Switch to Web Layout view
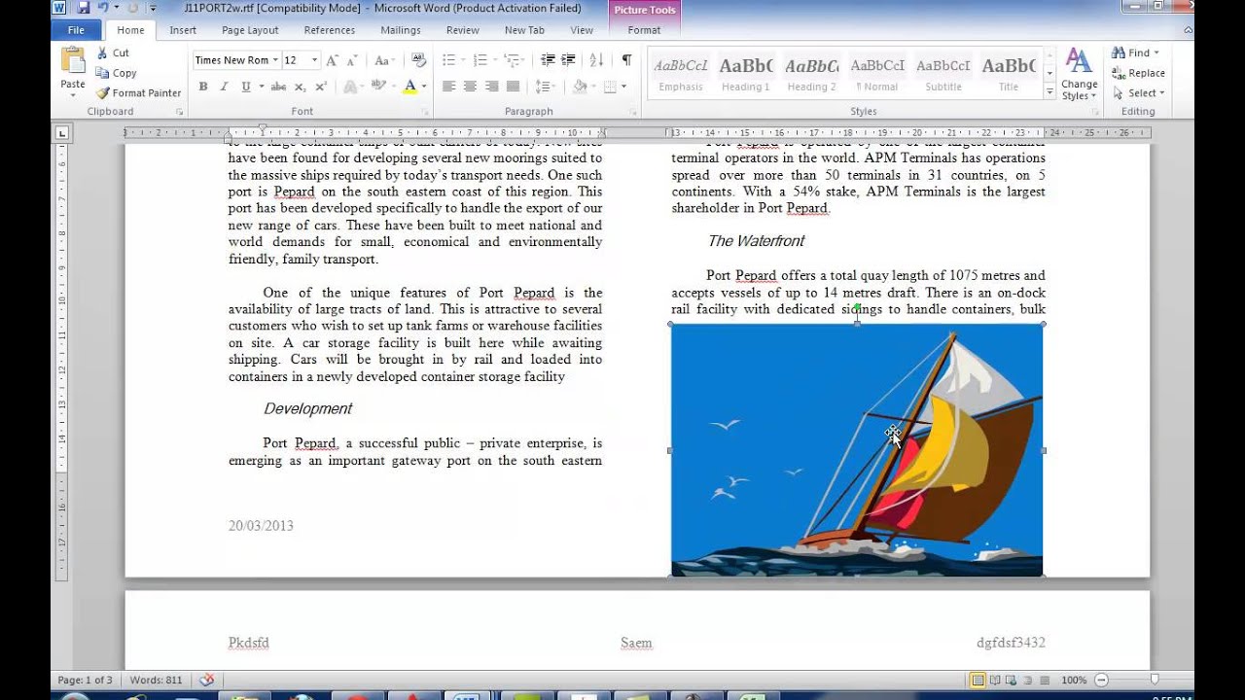The width and height of the screenshot is (1245, 700). click(1011, 681)
